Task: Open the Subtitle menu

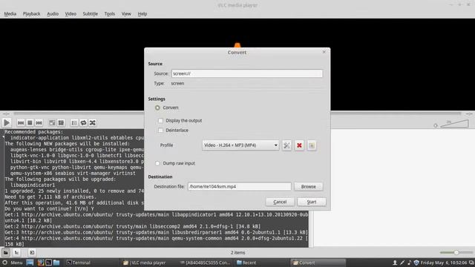Action: [x=91, y=13]
